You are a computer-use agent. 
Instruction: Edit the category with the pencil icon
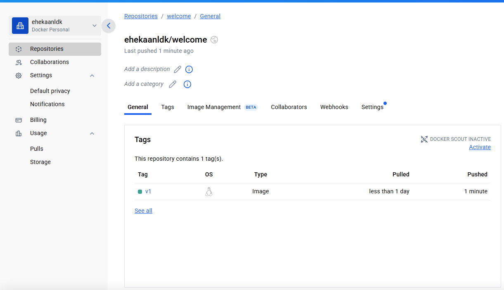click(173, 84)
